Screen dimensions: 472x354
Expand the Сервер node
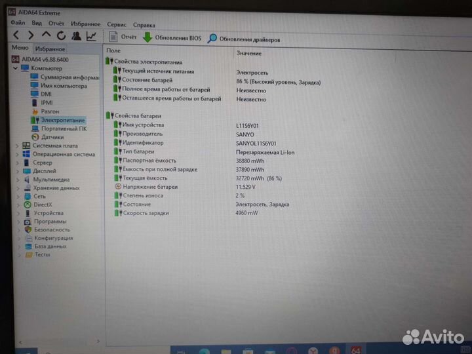(18, 163)
